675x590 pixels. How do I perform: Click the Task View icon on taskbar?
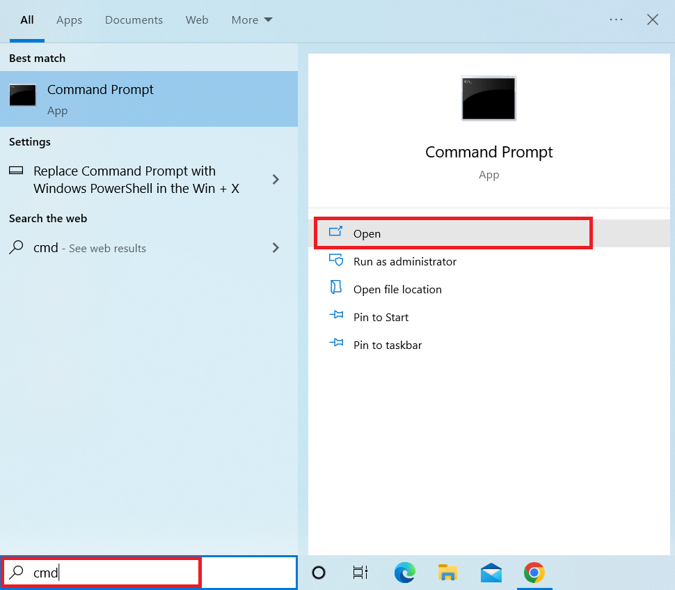360,573
